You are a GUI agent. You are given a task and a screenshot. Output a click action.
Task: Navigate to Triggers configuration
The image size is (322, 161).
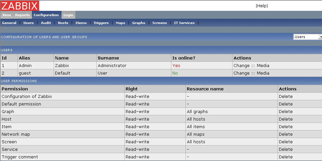click(101, 23)
